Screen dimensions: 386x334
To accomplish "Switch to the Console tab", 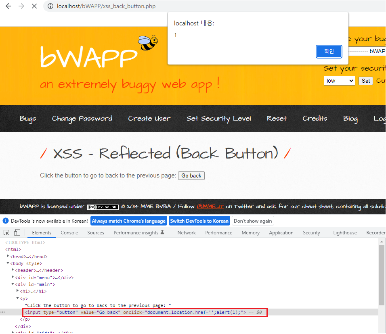I will point(69,233).
